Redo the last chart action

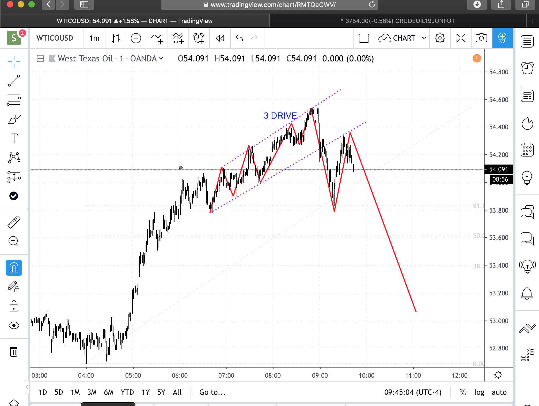(254, 38)
